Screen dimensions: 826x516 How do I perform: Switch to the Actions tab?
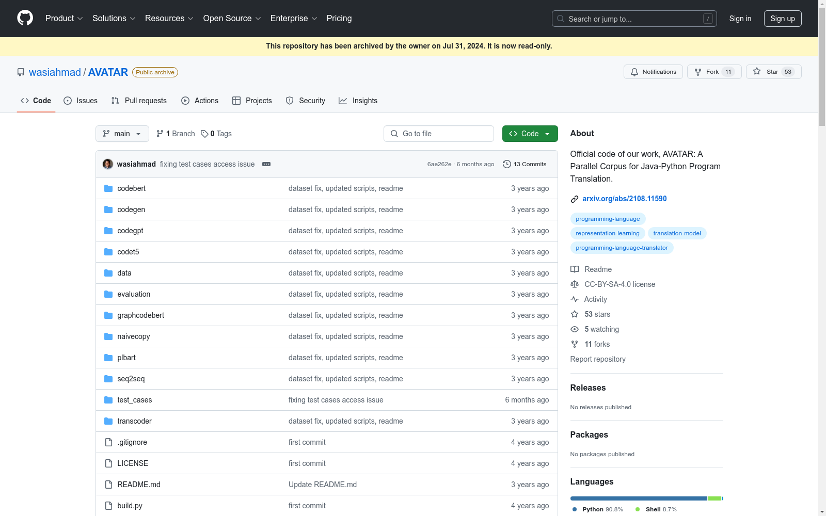click(200, 101)
